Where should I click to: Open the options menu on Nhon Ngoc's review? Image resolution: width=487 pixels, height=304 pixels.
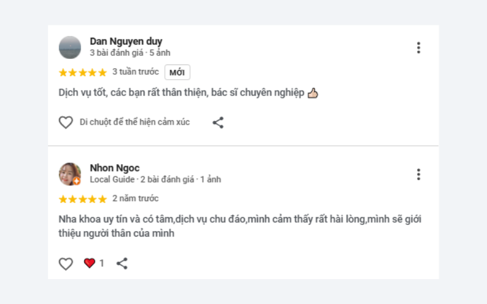418,174
